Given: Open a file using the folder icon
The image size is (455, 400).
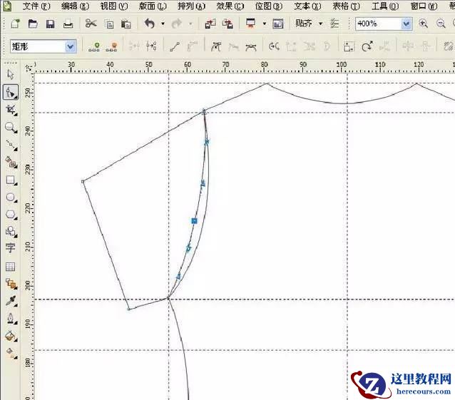Looking at the screenshot, I should (x=33, y=24).
